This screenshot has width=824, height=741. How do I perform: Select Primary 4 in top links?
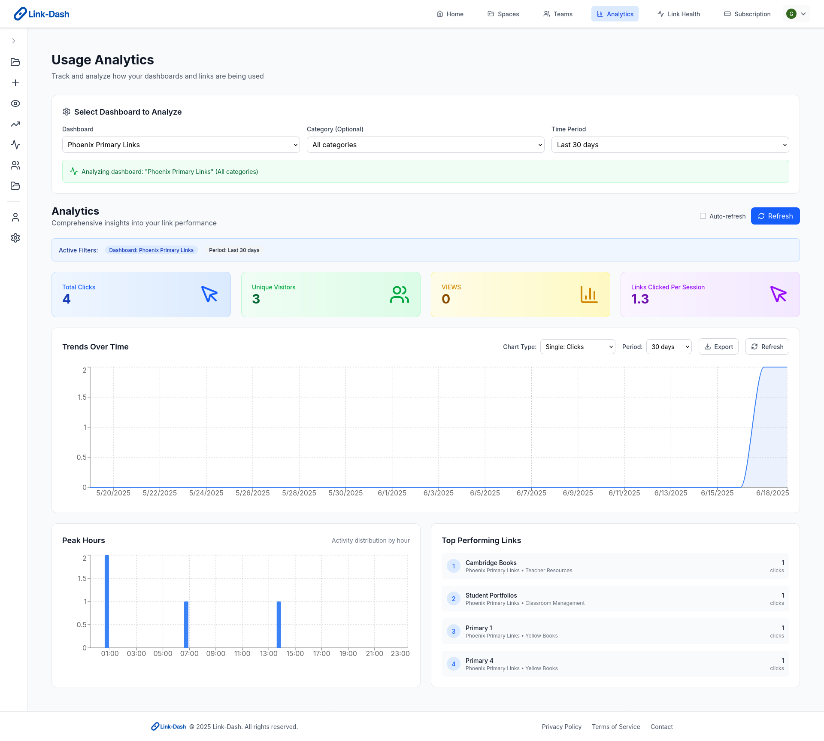(615, 664)
